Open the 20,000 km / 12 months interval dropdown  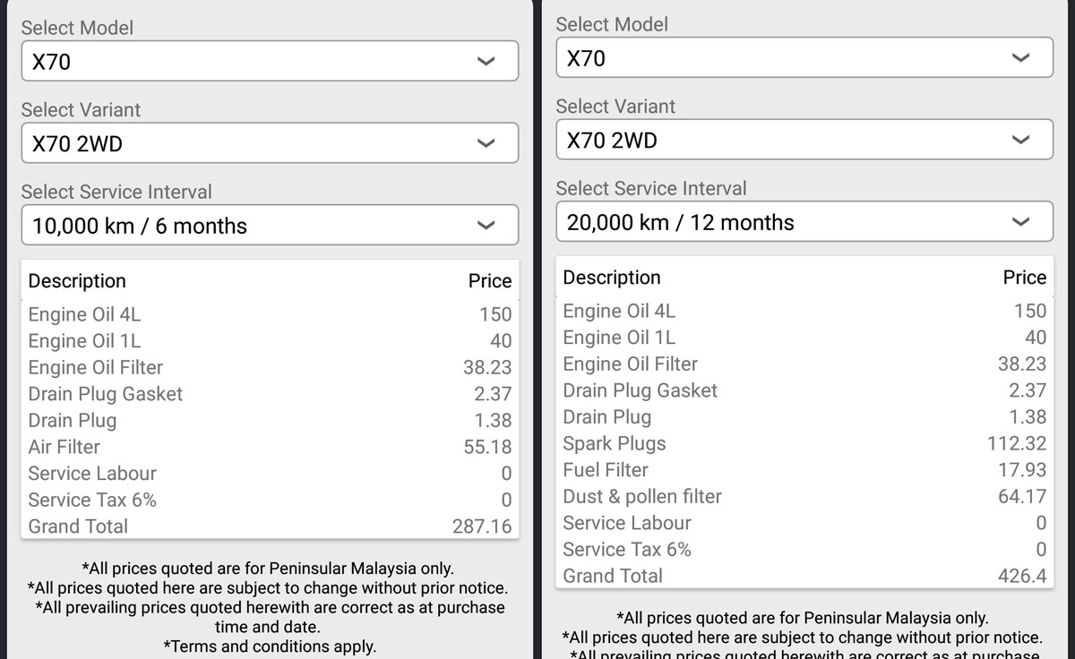click(804, 222)
